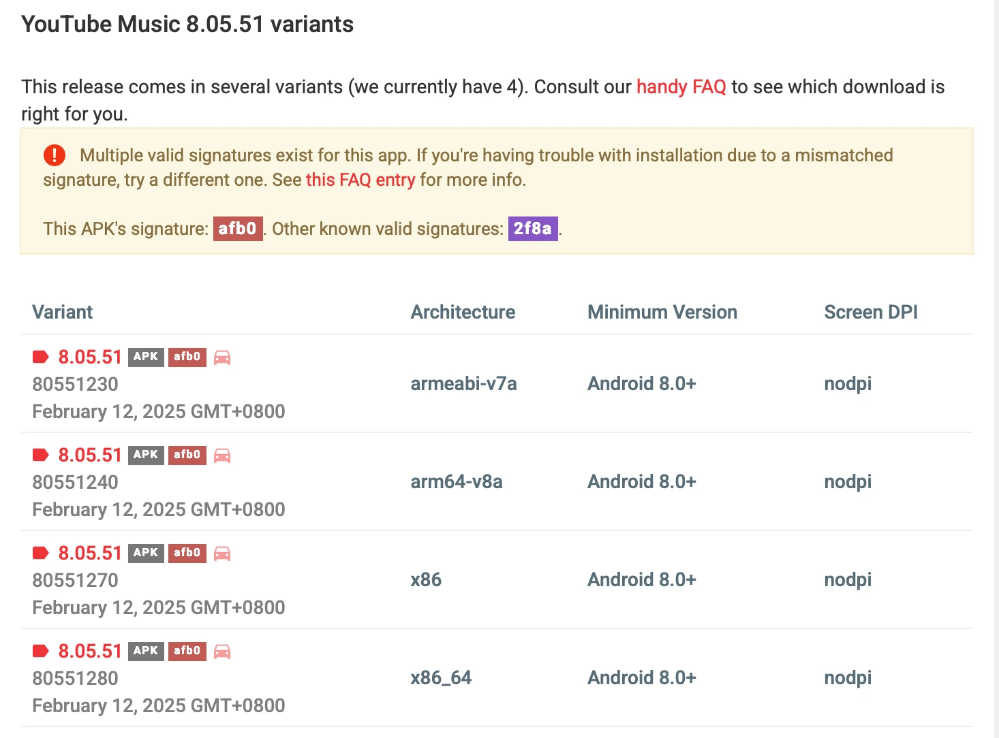Click the red warning exclamation icon
Viewport: 999px width, 738px height.
tap(55, 155)
